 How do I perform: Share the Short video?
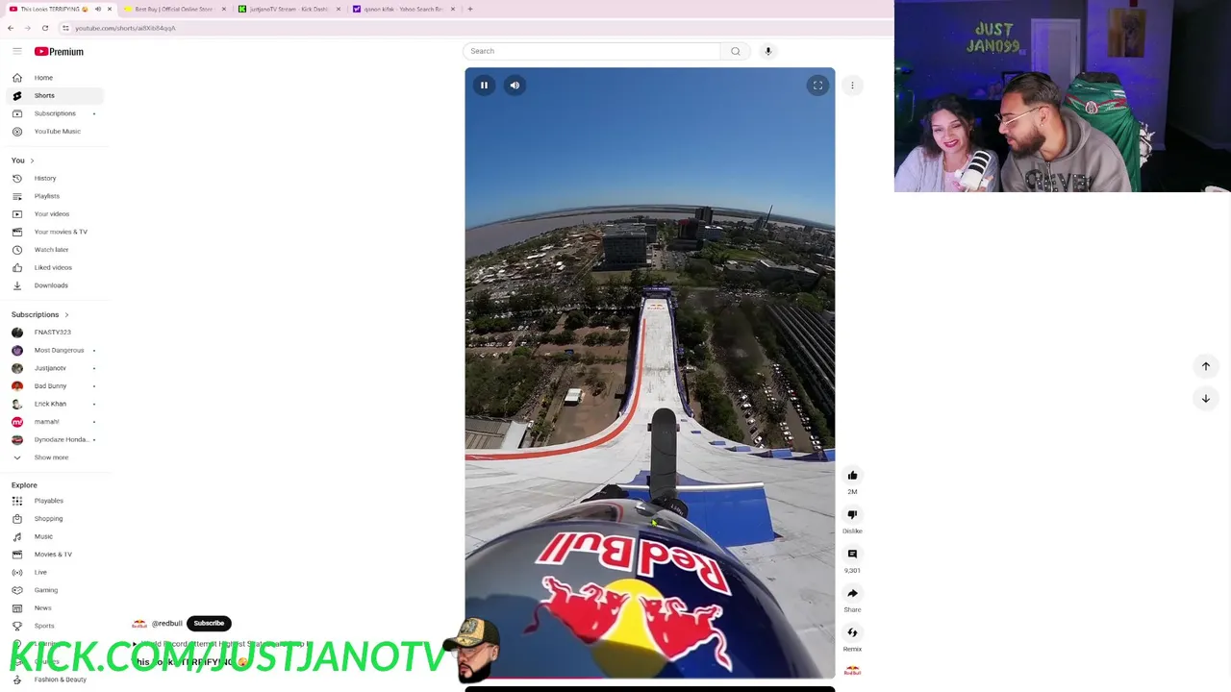pyautogui.click(x=852, y=593)
